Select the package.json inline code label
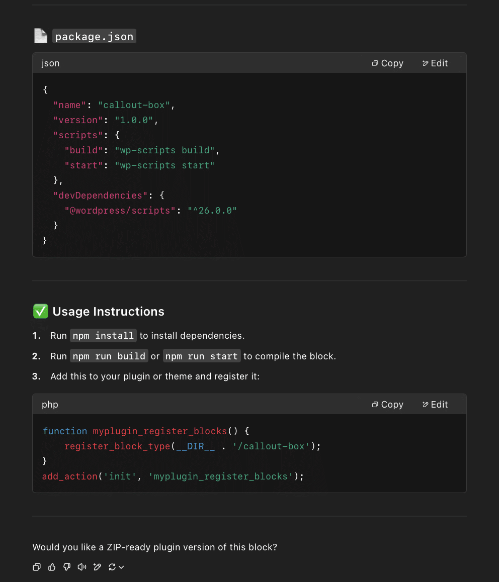 point(94,36)
